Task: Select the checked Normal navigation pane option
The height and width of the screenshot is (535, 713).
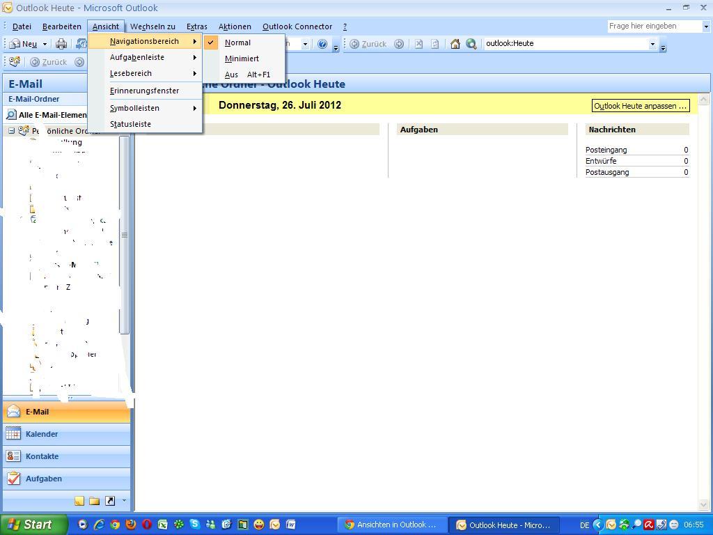Action: 244,42
